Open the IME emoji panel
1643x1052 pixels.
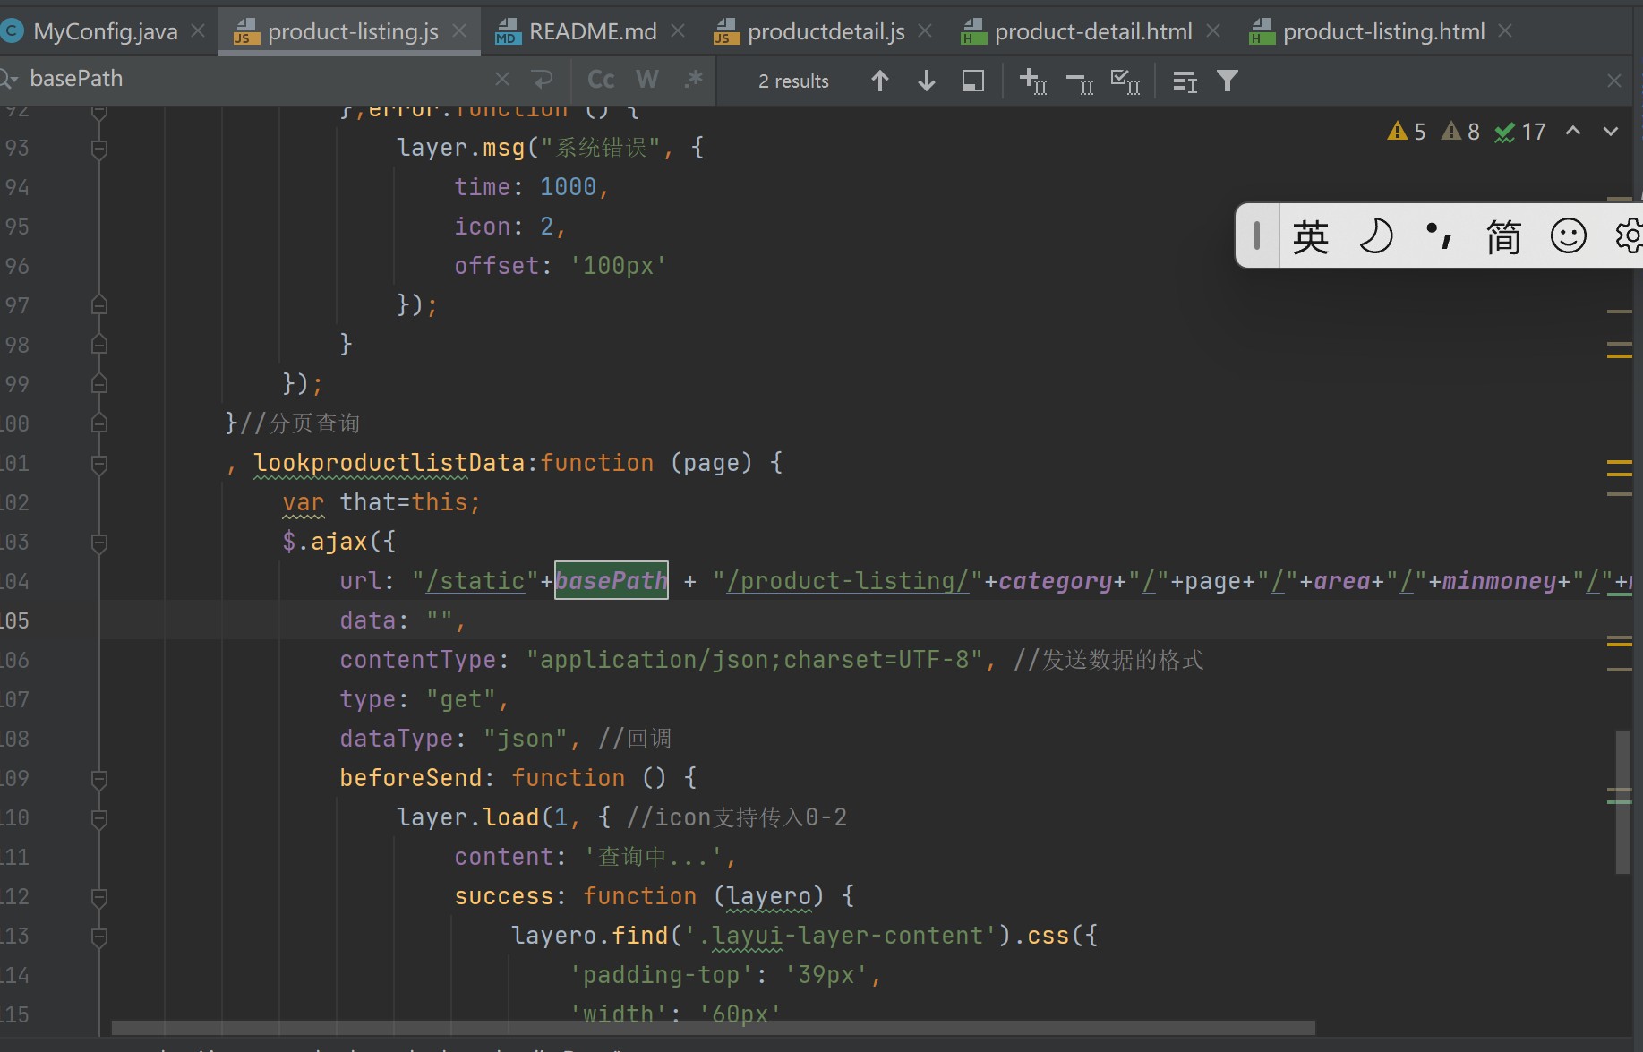1569,236
